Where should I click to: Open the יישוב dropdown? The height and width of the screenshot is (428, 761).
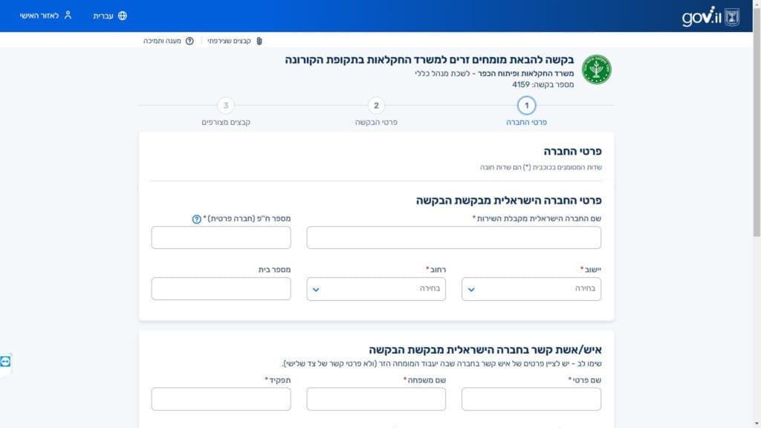click(531, 289)
